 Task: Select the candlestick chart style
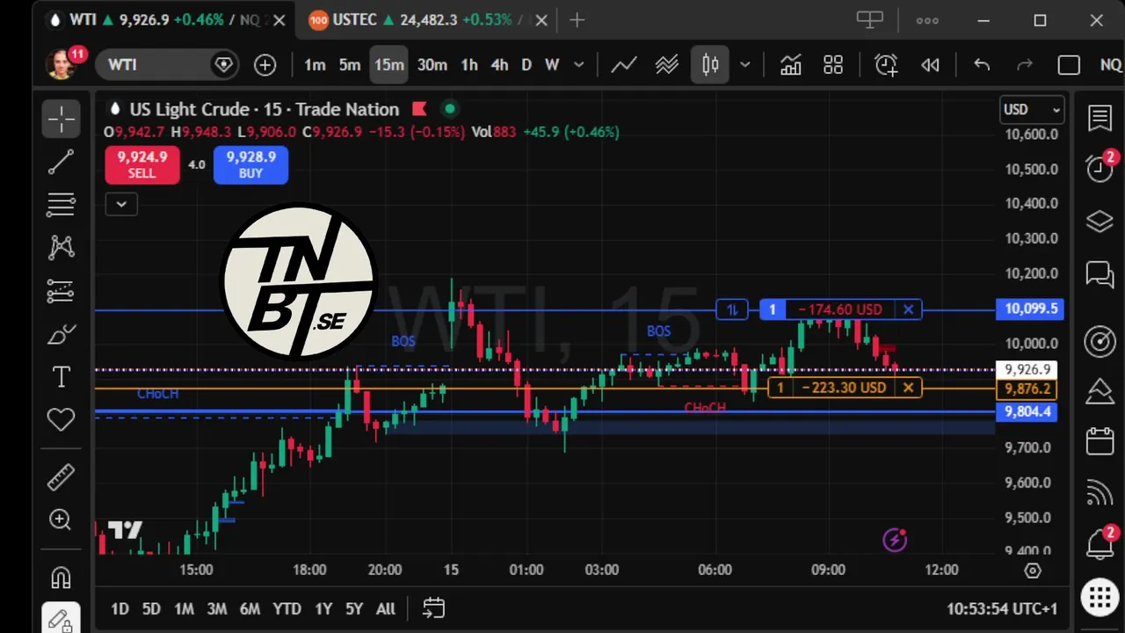click(x=710, y=65)
